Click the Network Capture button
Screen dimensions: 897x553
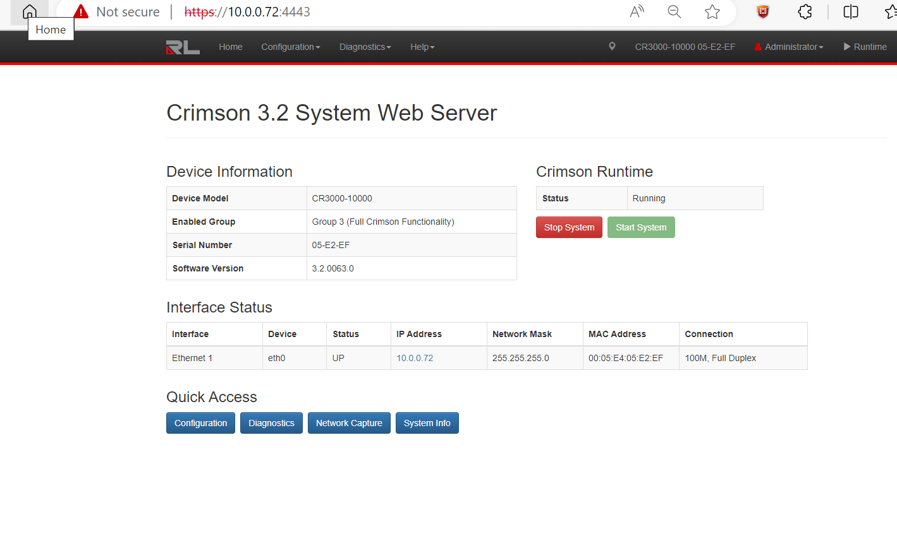pyautogui.click(x=349, y=423)
